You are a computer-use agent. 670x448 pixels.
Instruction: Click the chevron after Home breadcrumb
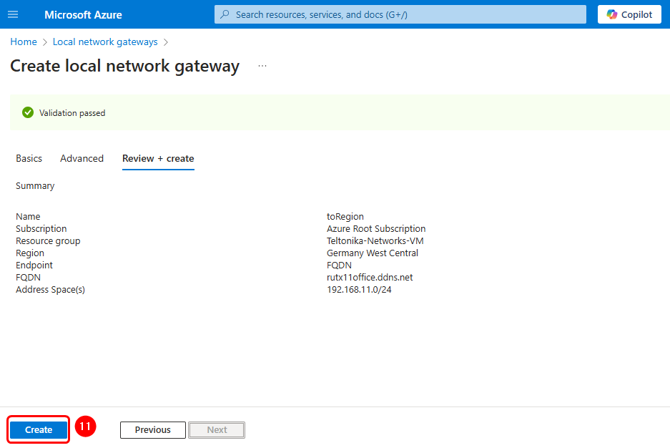(x=44, y=42)
